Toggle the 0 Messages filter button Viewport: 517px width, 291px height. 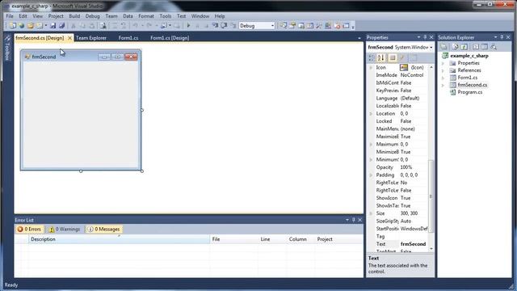tap(104, 229)
